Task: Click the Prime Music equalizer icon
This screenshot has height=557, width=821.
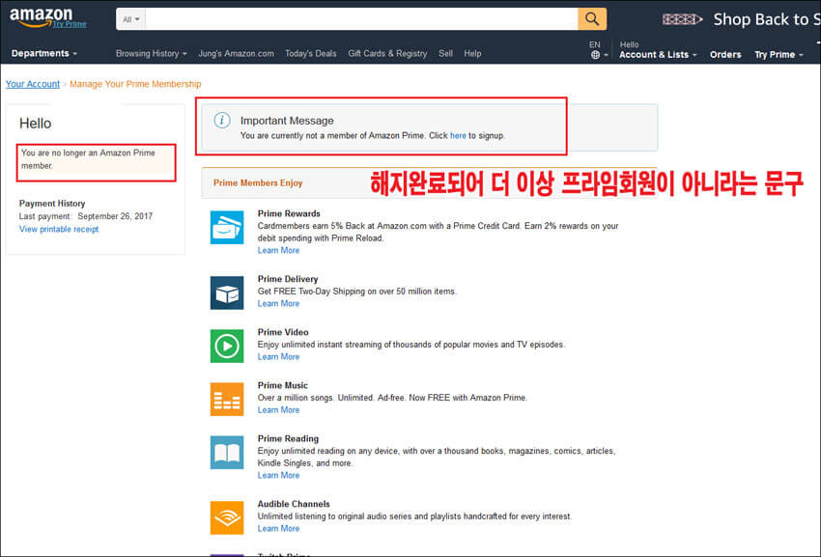Action: pos(227,399)
